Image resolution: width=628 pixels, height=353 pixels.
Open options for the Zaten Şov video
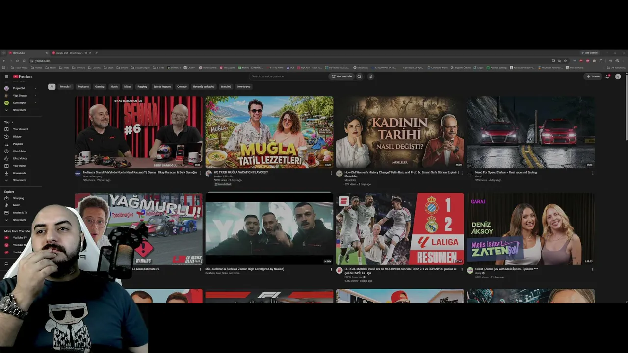point(593,269)
